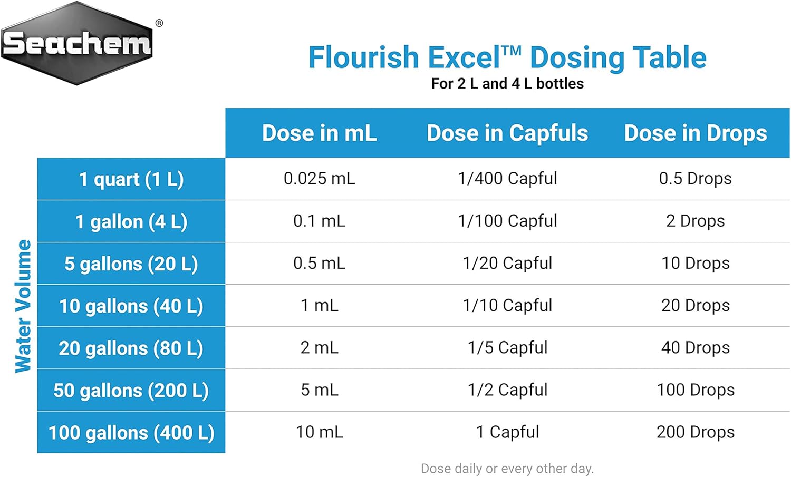Select the 1 gallon (4 L) row label
Image resolution: width=791 pixels, height=477 pixels.
[131, 221]
